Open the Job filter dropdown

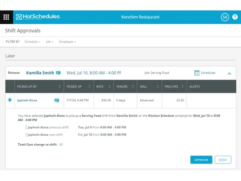[x=50, y=42]
